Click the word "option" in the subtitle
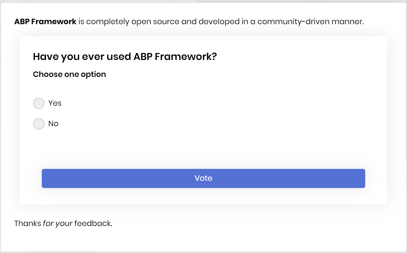 coord(93,74)
